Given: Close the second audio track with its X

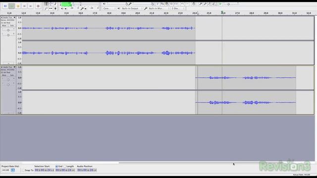Looking at the screenshot, I should [x=2, y=67].
